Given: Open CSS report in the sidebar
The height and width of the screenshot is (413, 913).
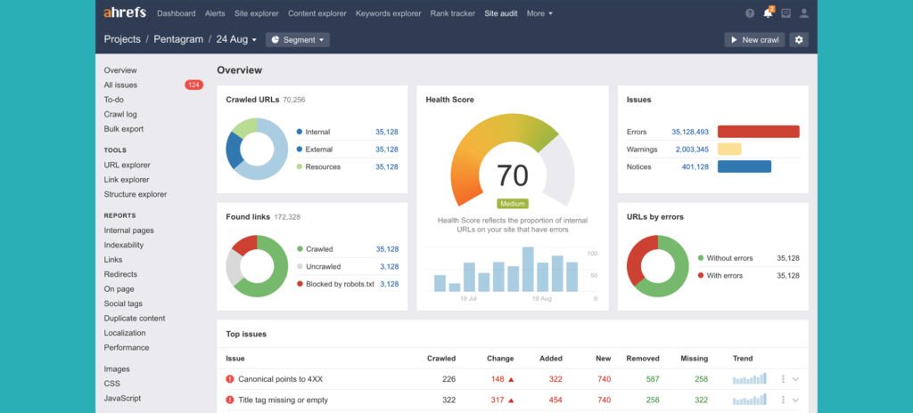Looking at the screenshot, I should click(x=111, y=384).
